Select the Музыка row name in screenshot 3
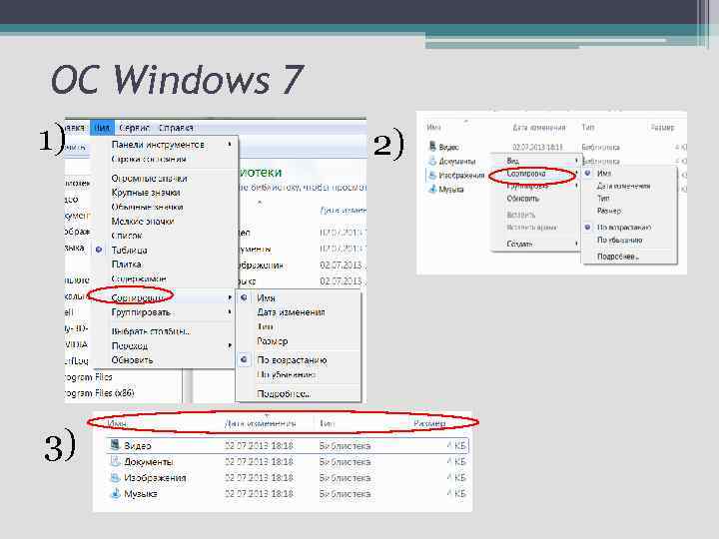Screen dimensions: 719x539 [x=141, y=494]
